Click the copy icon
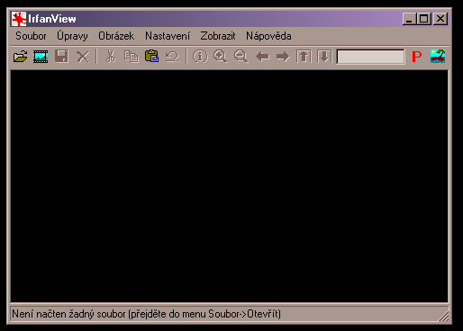The image size is (463, 331). (x=132, y=57)
